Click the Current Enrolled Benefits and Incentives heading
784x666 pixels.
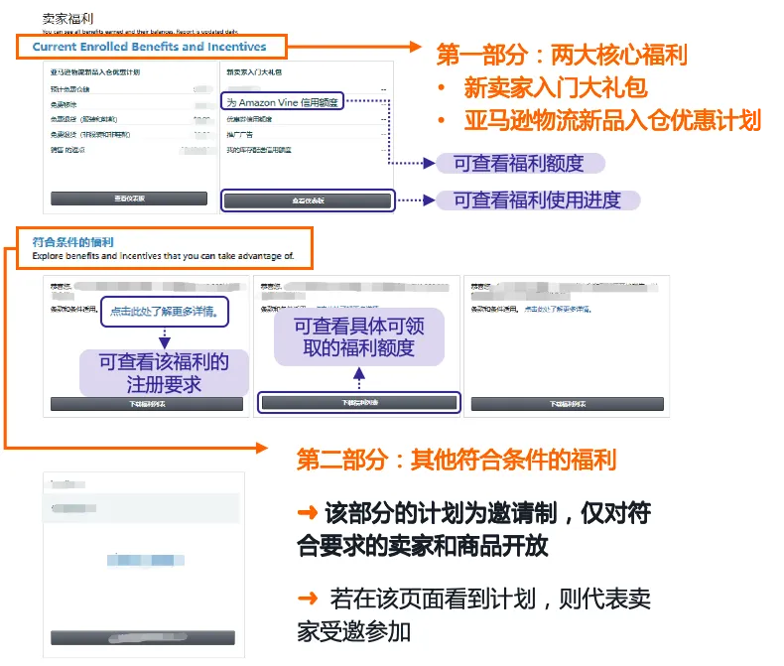coord(149,47)
